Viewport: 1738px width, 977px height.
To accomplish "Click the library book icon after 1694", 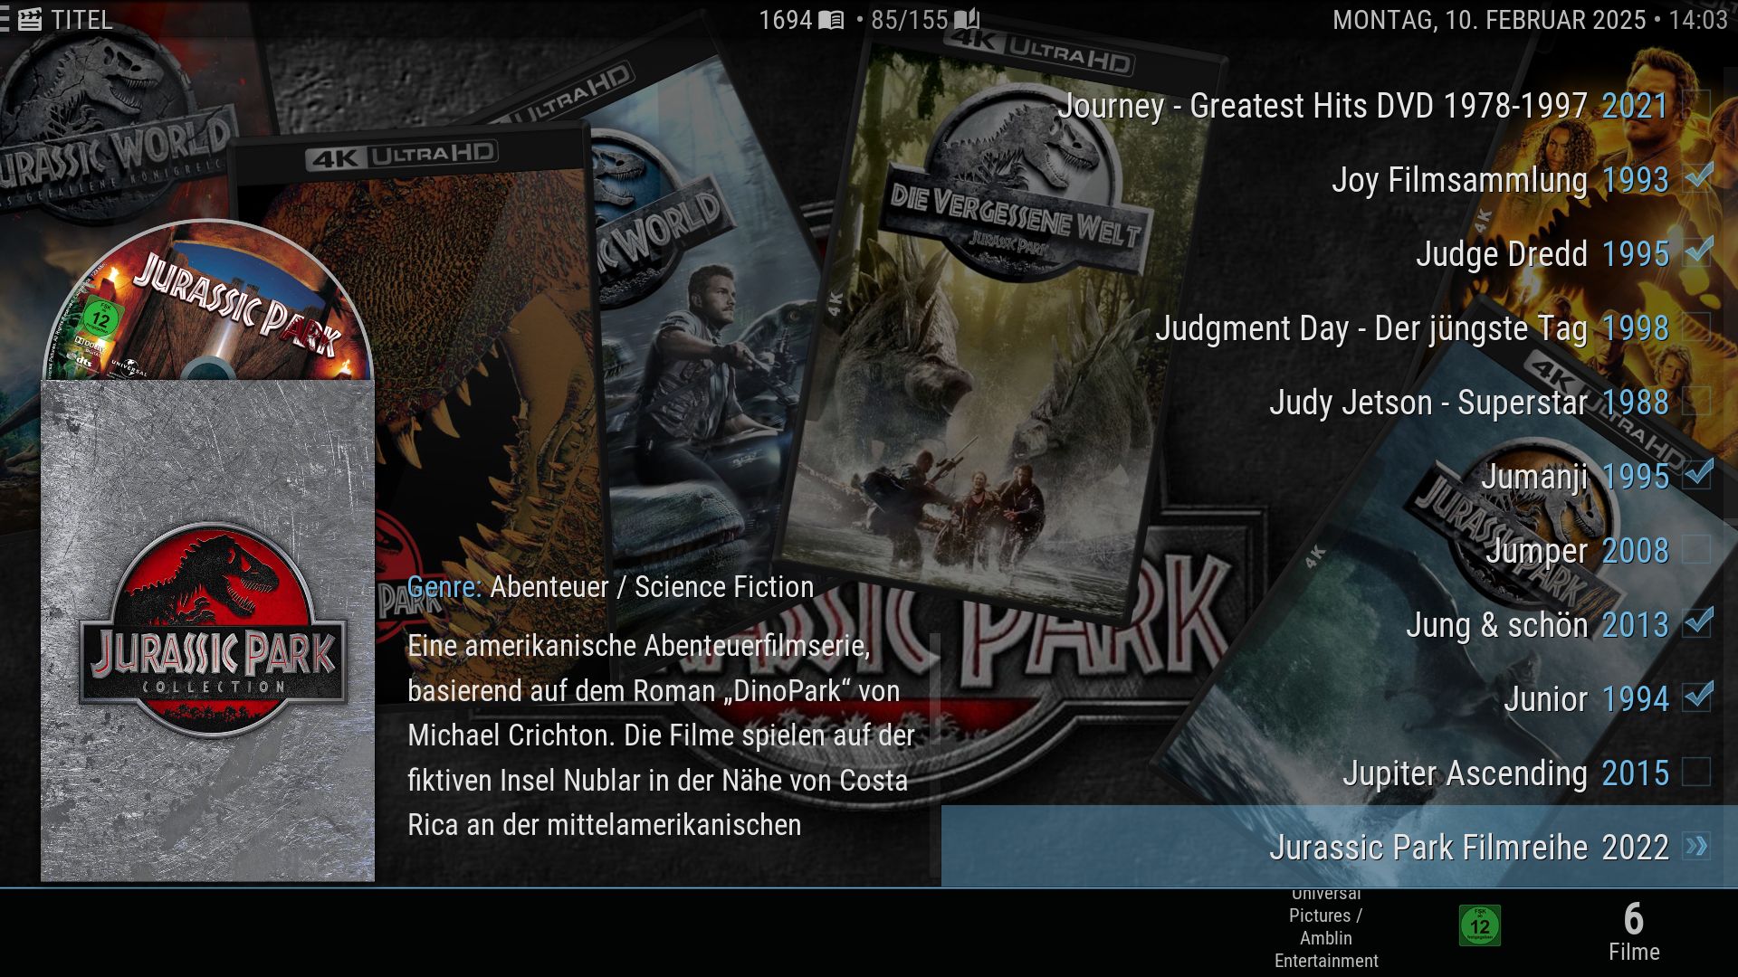I will [x=831, y=20].
